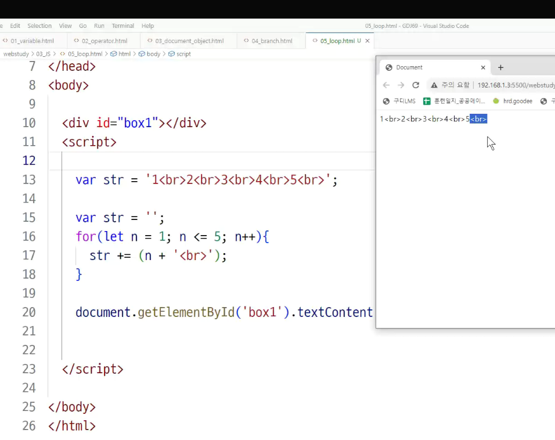Image resolution: width=555 pixels, height=440 pixels.
Task: Open the Go menu
Action: [x=83, y=26]
